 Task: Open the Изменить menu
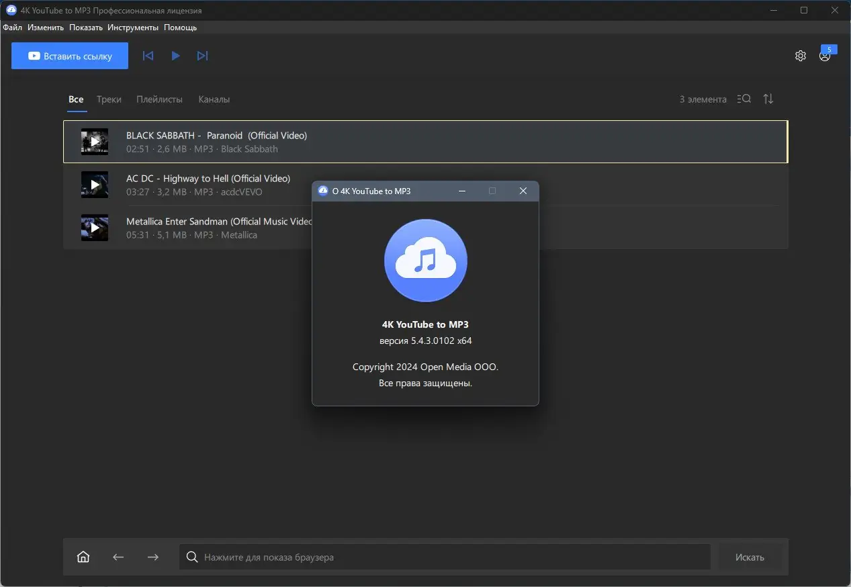point(46,28)
